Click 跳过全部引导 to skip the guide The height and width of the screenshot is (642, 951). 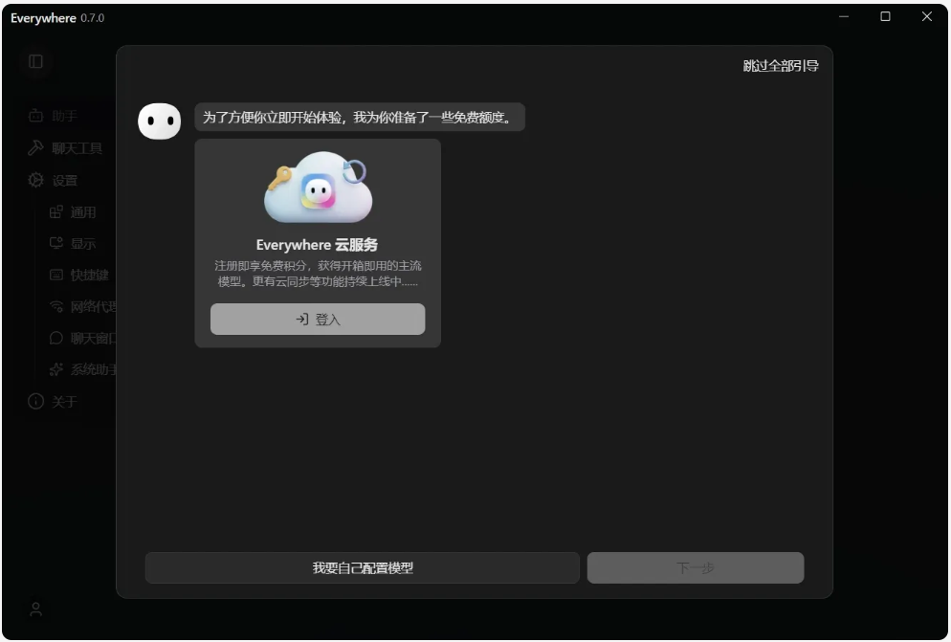[781, 66]
